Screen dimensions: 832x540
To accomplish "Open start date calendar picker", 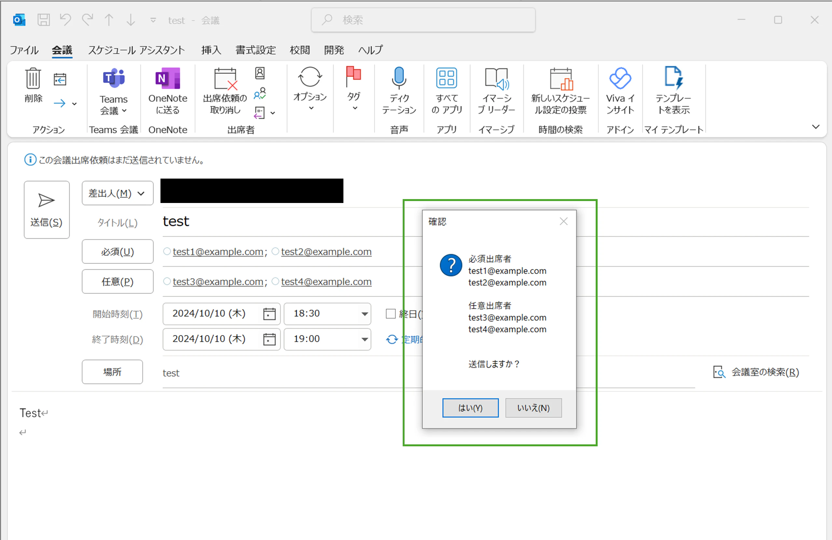I will click(269, 314).
